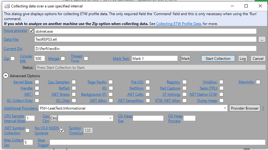268x150 pixels.
Task: Open the Cpu Ctrs combo box dropdown
Action: pos(110,118)
